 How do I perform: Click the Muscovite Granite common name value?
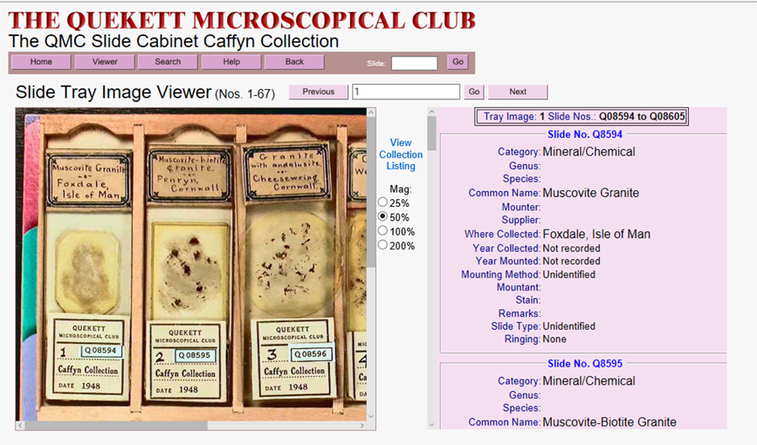(x=591, y=193)
